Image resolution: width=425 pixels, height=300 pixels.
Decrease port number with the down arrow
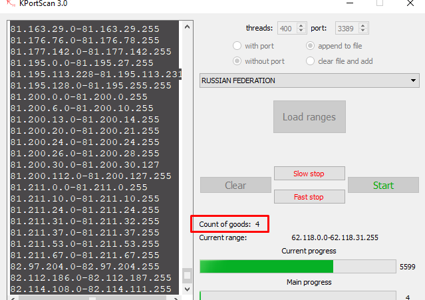coord(364,31)
